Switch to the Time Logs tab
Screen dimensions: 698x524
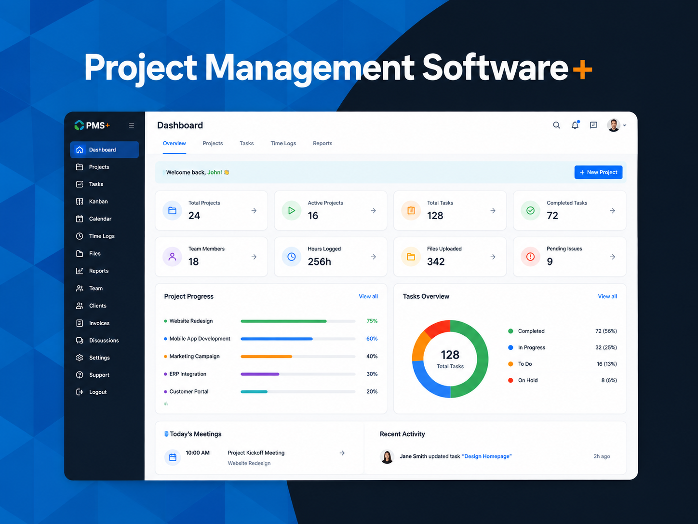click(x=283, y=143)
